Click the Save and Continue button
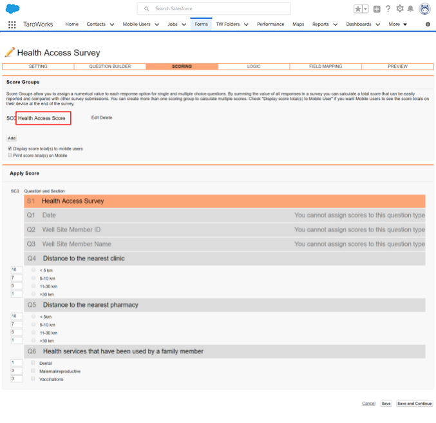The width and height of the screenshot is (436, 423). coord(414,404)
